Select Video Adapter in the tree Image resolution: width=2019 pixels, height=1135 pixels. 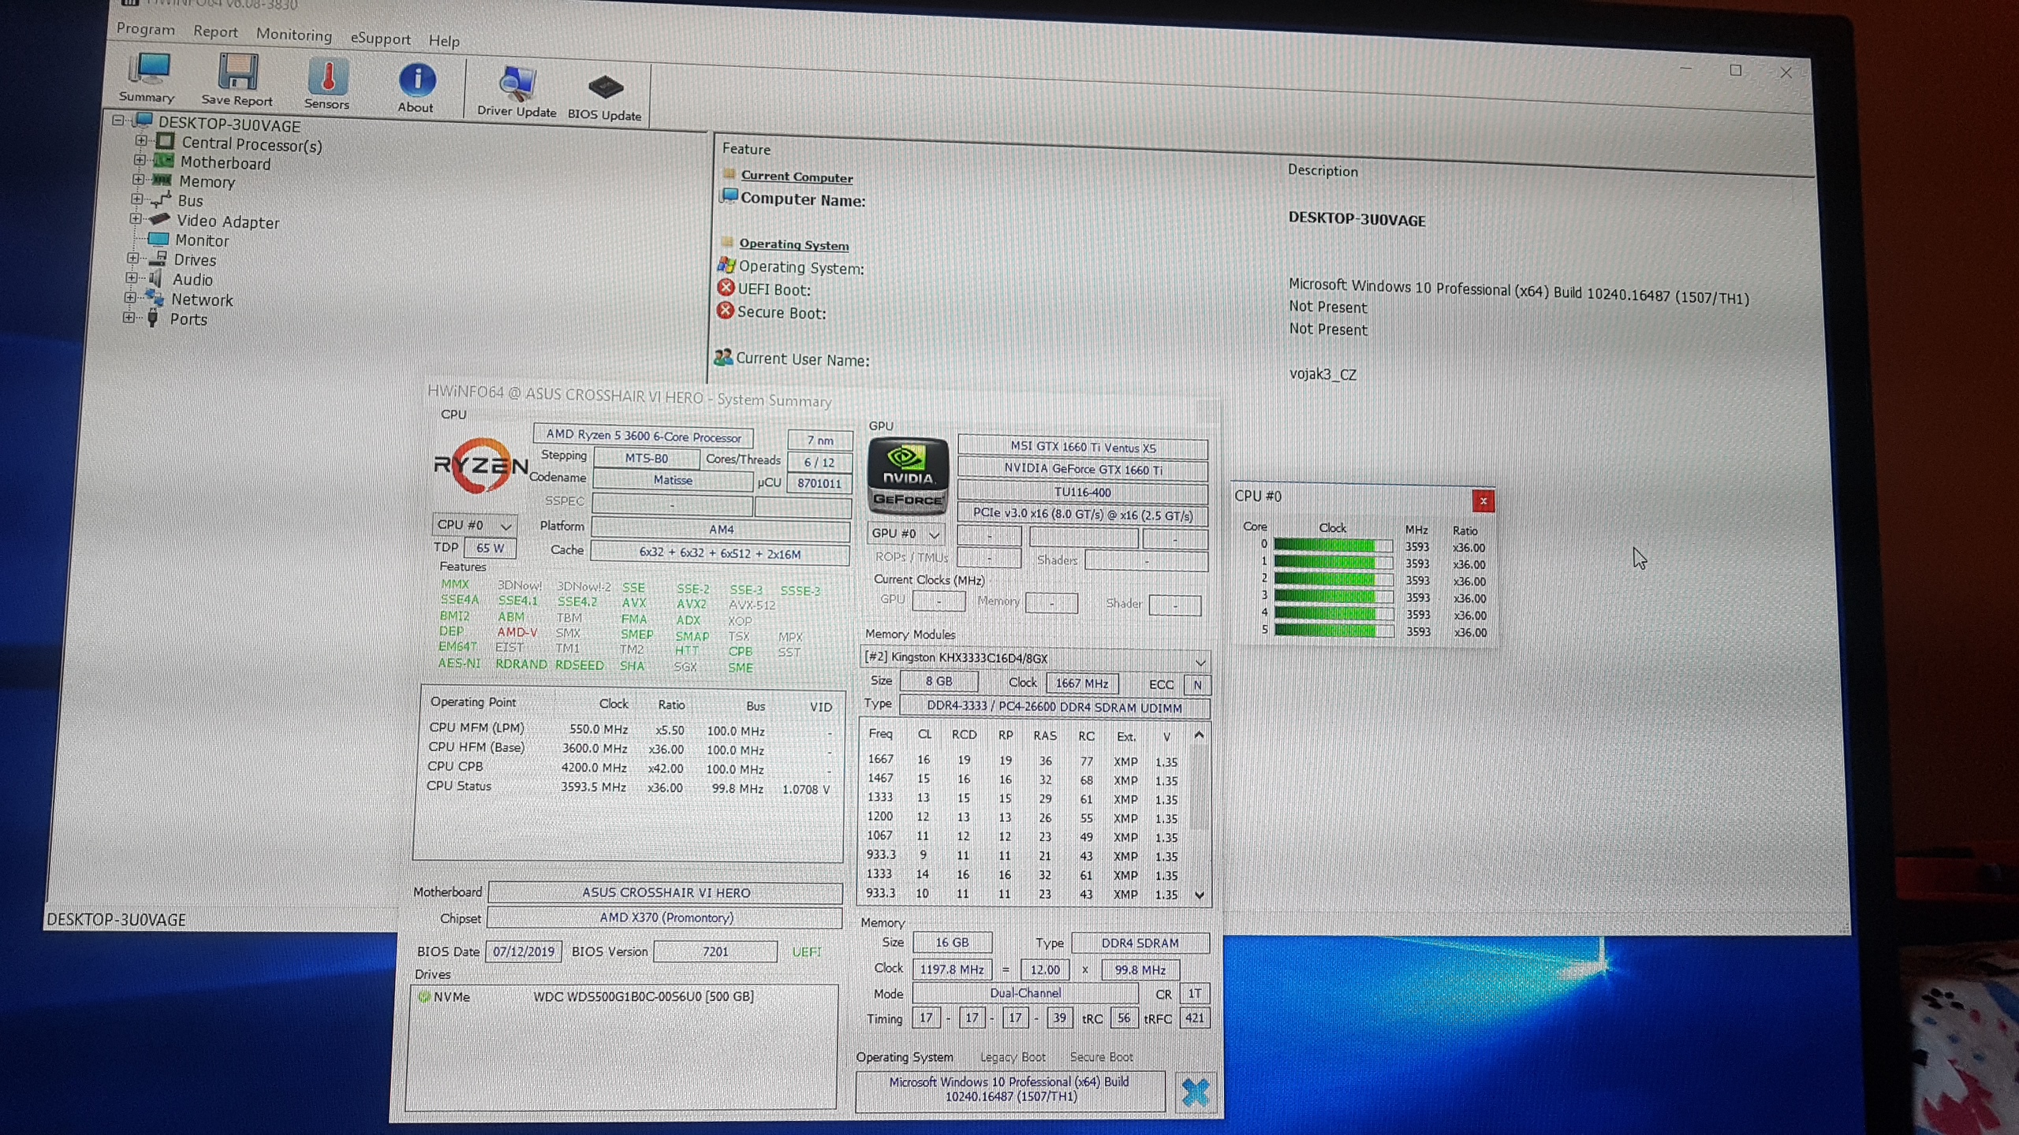[x=227, y=222]
